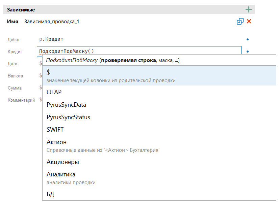Click the Дебет field value р.Кредит
This screenshot has height=204, width=279.
tap(51, 39)
